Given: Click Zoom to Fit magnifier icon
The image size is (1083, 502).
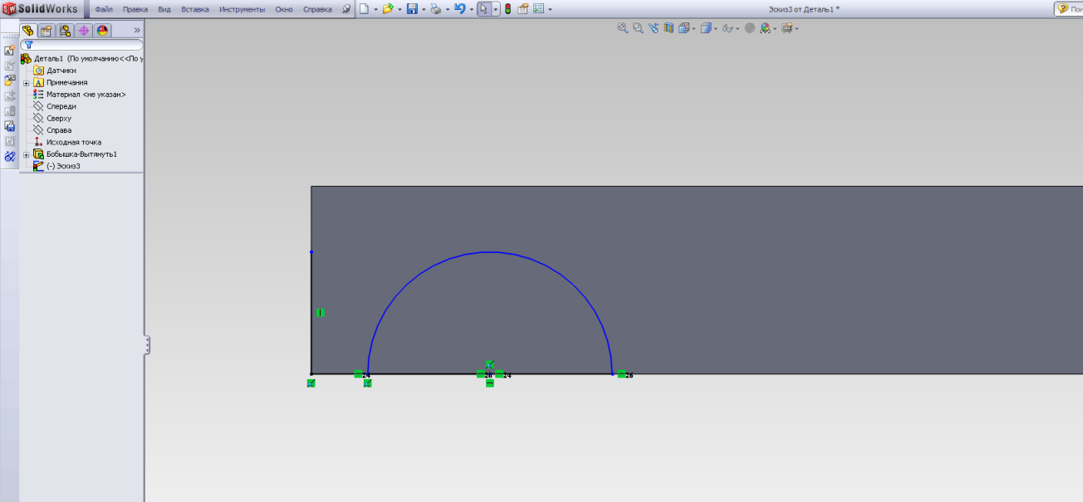Looking at the screenshot, I should (x=622, y=28).
